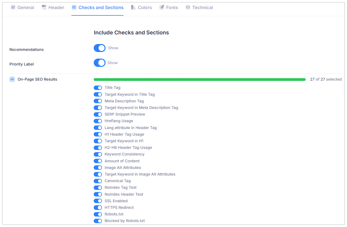Screen dimensions: 347x227
Task: Disable the Hreflang Usage check
Action: [98, 121]
